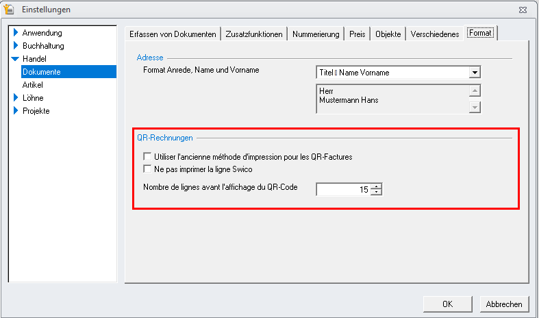The height and width of the screenshot is (318, 539).
Task: Expand the Projekte tree arrow
Action: point(16,110)
